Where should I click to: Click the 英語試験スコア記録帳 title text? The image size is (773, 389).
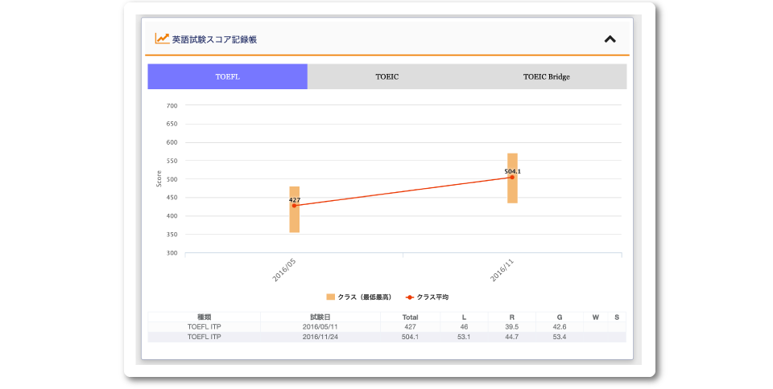[214, 39]
